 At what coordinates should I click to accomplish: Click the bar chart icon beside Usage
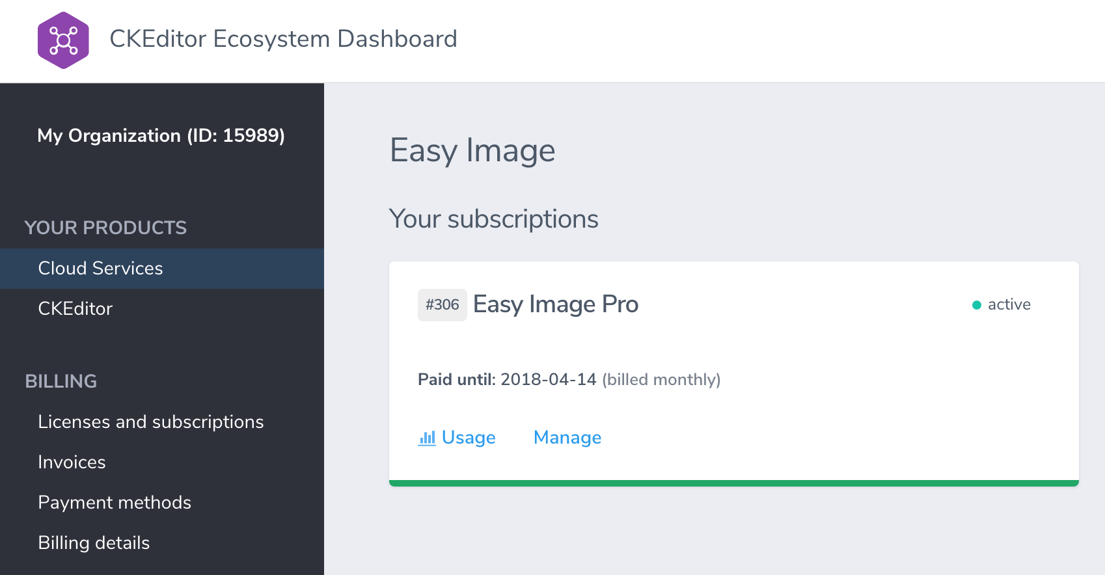[427, 438]
